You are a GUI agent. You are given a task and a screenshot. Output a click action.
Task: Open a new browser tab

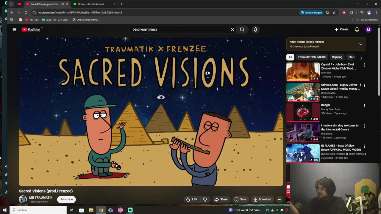tap(121, 4)
